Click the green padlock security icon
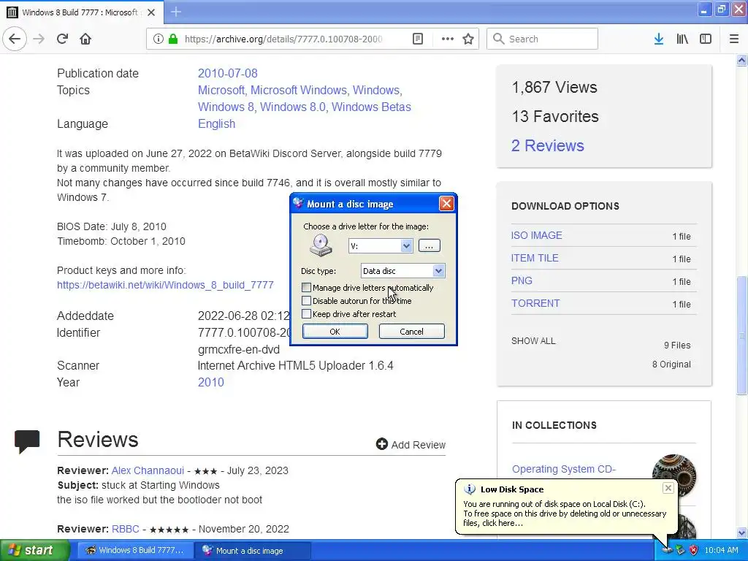The width and height of the screenshot is (748, 561). coord(172,39)
